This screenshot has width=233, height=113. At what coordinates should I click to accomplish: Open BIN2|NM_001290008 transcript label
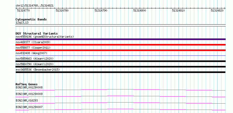[29, 87]
